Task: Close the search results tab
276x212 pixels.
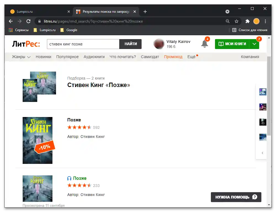Action: (x=135, y=12)
